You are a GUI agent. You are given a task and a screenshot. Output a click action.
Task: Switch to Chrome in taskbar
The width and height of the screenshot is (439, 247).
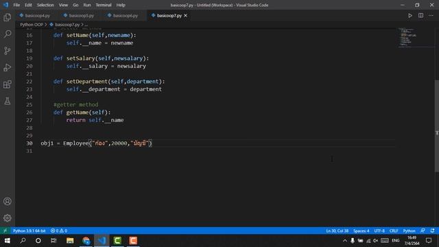(86, 241)
